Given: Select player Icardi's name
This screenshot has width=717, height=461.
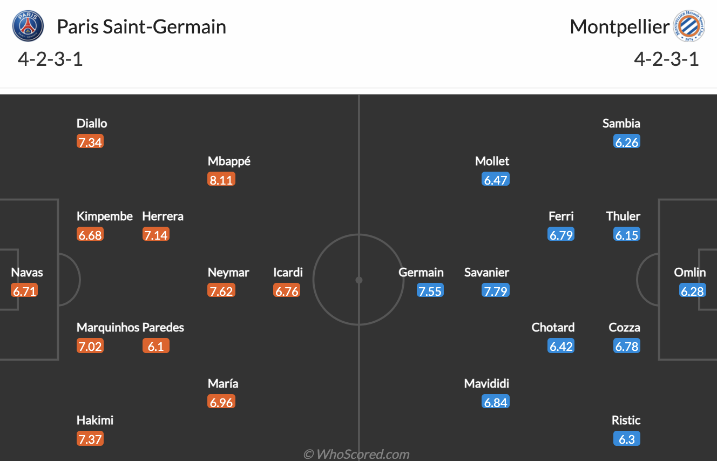Looking at the screenshot, I should tap(288, 273).
